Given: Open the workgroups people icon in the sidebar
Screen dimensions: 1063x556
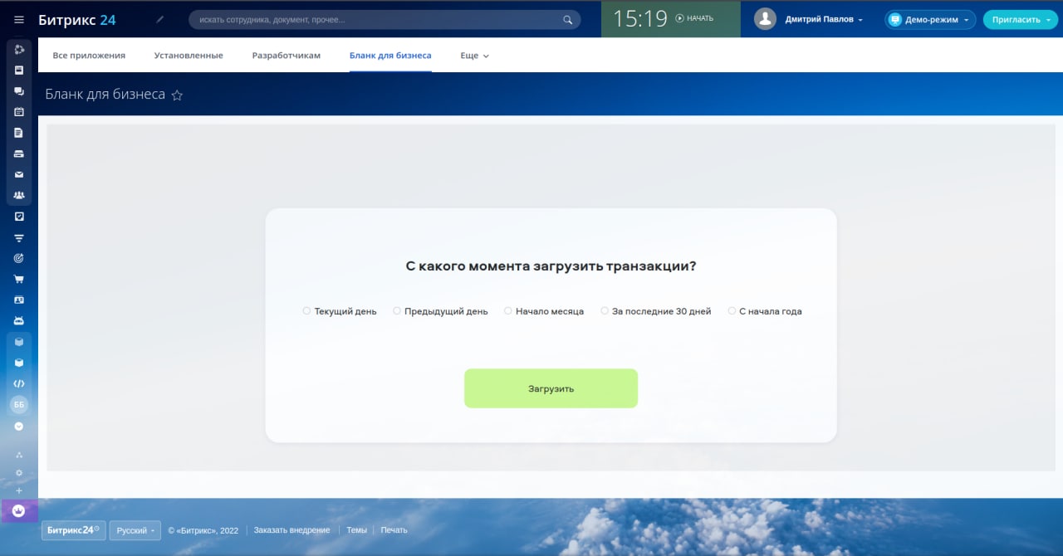Looking at the screenshot, I should point(19,195).
